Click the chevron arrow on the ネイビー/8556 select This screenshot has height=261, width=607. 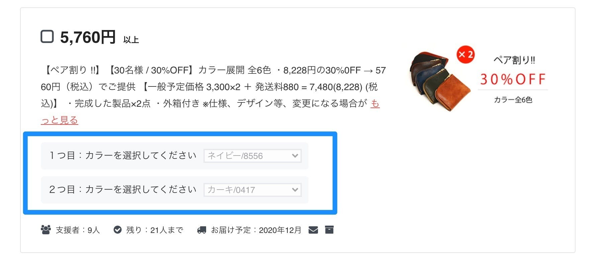pos(295,156)
